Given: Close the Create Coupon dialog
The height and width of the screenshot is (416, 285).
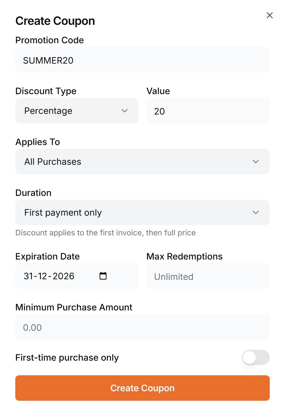Looking at the screenshot, I should [270, 15].
